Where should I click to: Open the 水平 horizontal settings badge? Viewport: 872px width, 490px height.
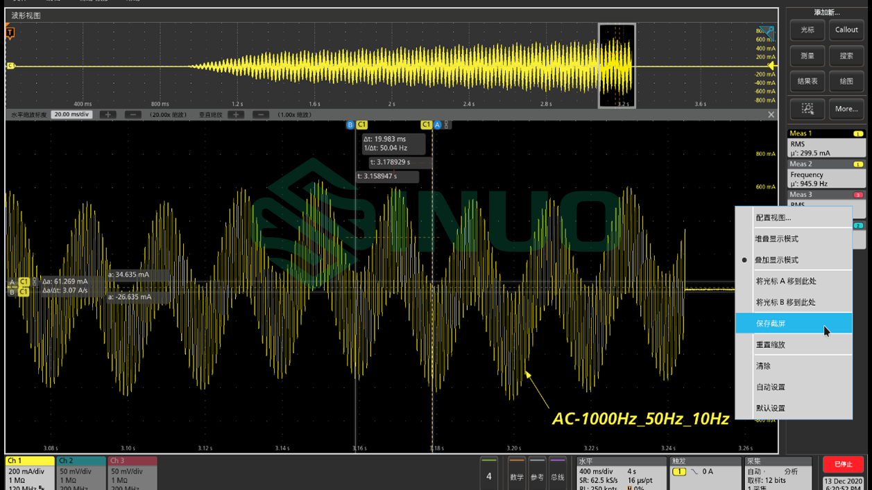click(620, 471)
